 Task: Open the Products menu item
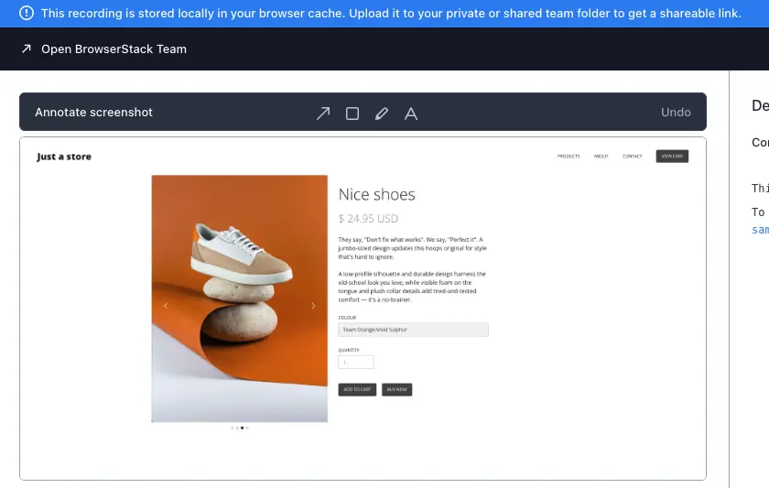569,157
